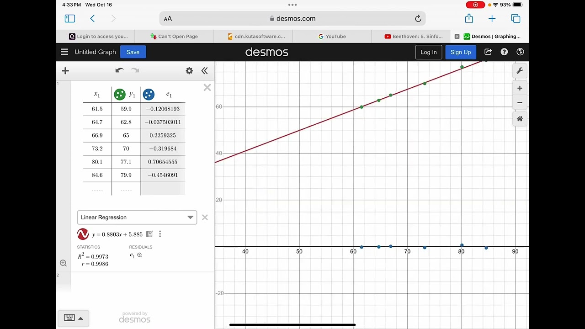Remove the Linear Regression fit
This screenshot has height=329, width=585.
(x=205, y=218)
